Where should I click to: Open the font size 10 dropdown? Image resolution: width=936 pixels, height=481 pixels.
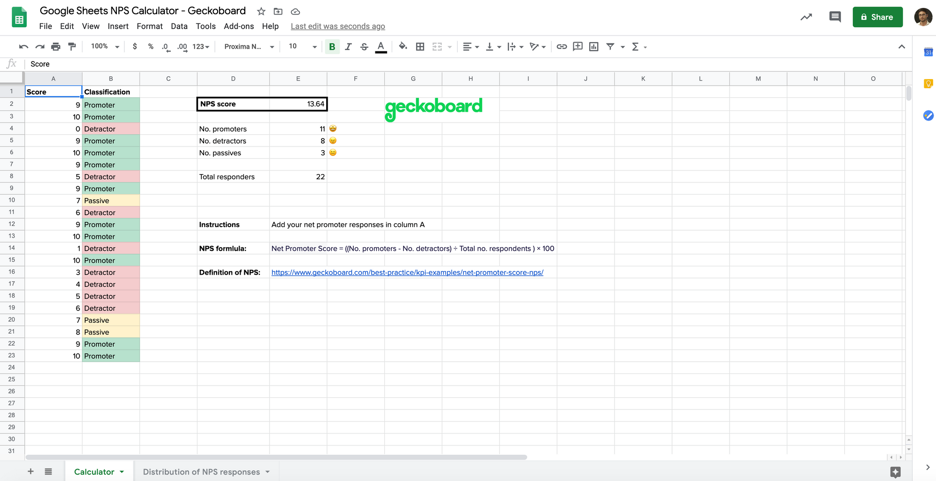(x=302, y=46)
